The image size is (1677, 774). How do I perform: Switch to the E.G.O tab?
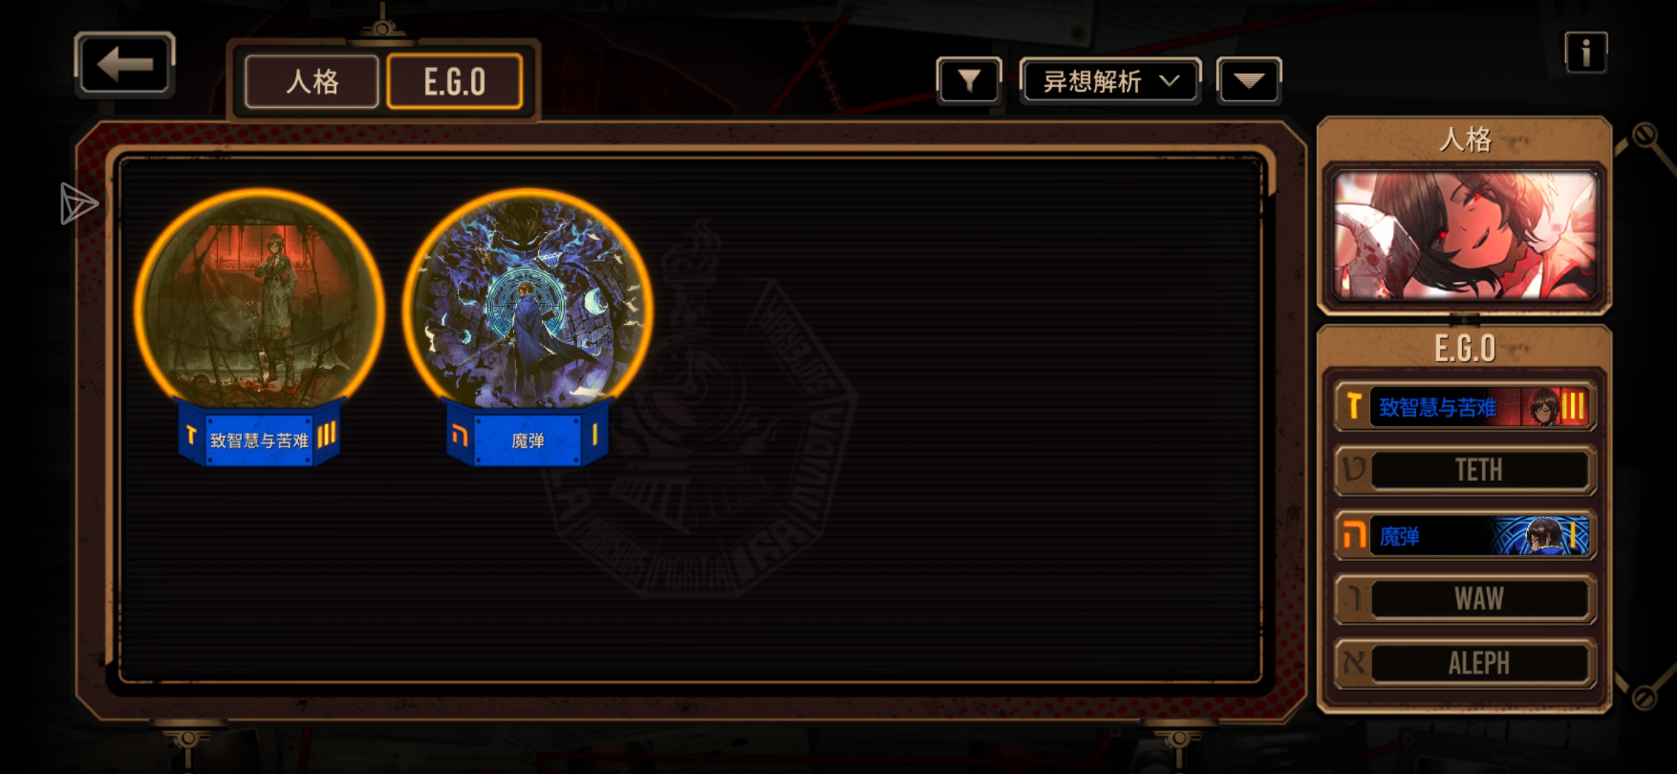[454, 82]
